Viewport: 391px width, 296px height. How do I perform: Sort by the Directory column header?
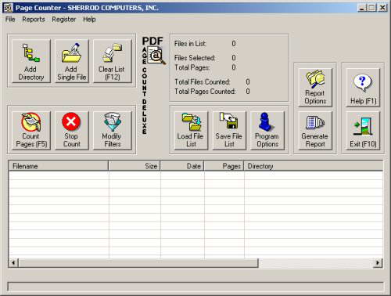coord(314,166)
